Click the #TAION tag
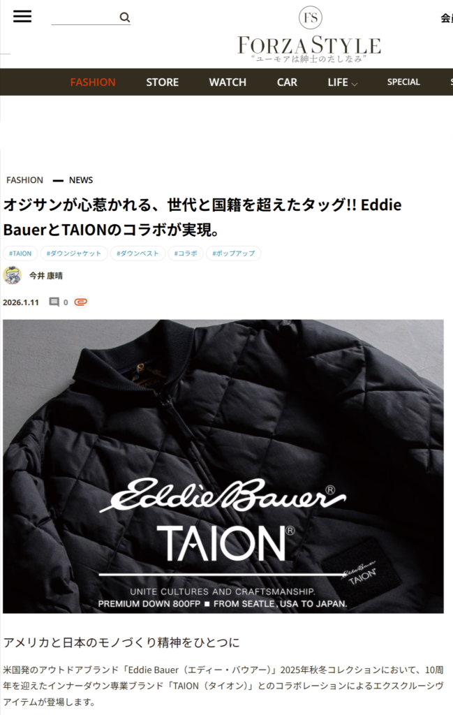The width and height of the screenshot is (453, 715). (20, 253)
